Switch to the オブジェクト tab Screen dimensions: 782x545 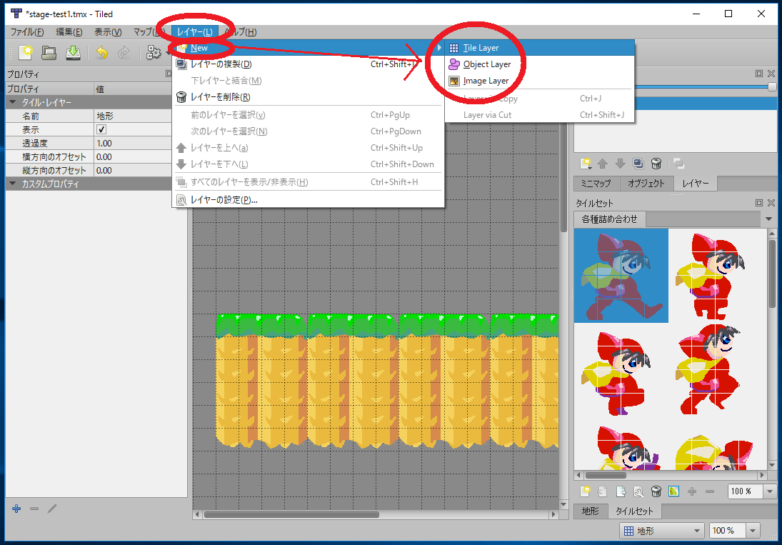pyautogui.click(x=646, y=184)
